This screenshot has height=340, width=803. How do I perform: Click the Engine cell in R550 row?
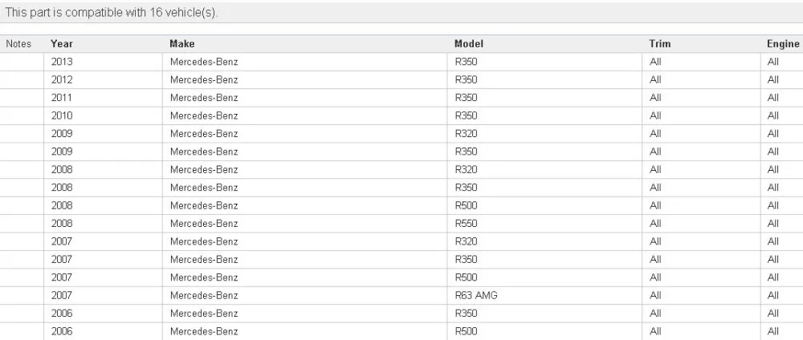[773, 224]
